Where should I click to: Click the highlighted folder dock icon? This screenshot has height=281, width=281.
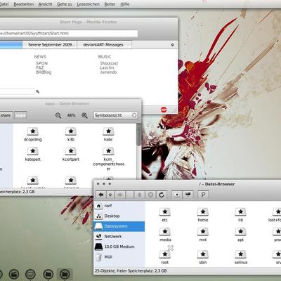tap(65, 274)
